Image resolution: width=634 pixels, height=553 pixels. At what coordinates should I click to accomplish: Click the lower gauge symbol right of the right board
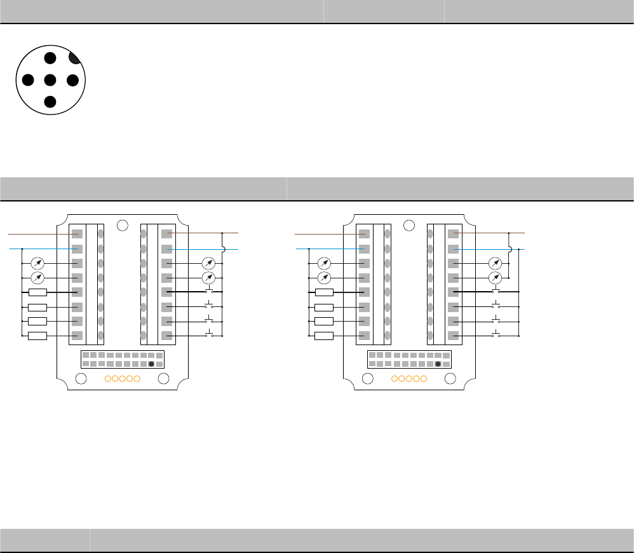(x=496, y=278)
